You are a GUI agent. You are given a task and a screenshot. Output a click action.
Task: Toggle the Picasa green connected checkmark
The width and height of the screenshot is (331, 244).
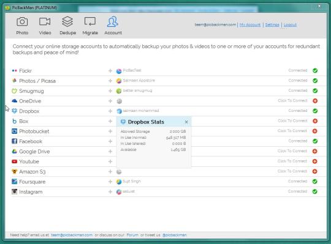point(315,81)
